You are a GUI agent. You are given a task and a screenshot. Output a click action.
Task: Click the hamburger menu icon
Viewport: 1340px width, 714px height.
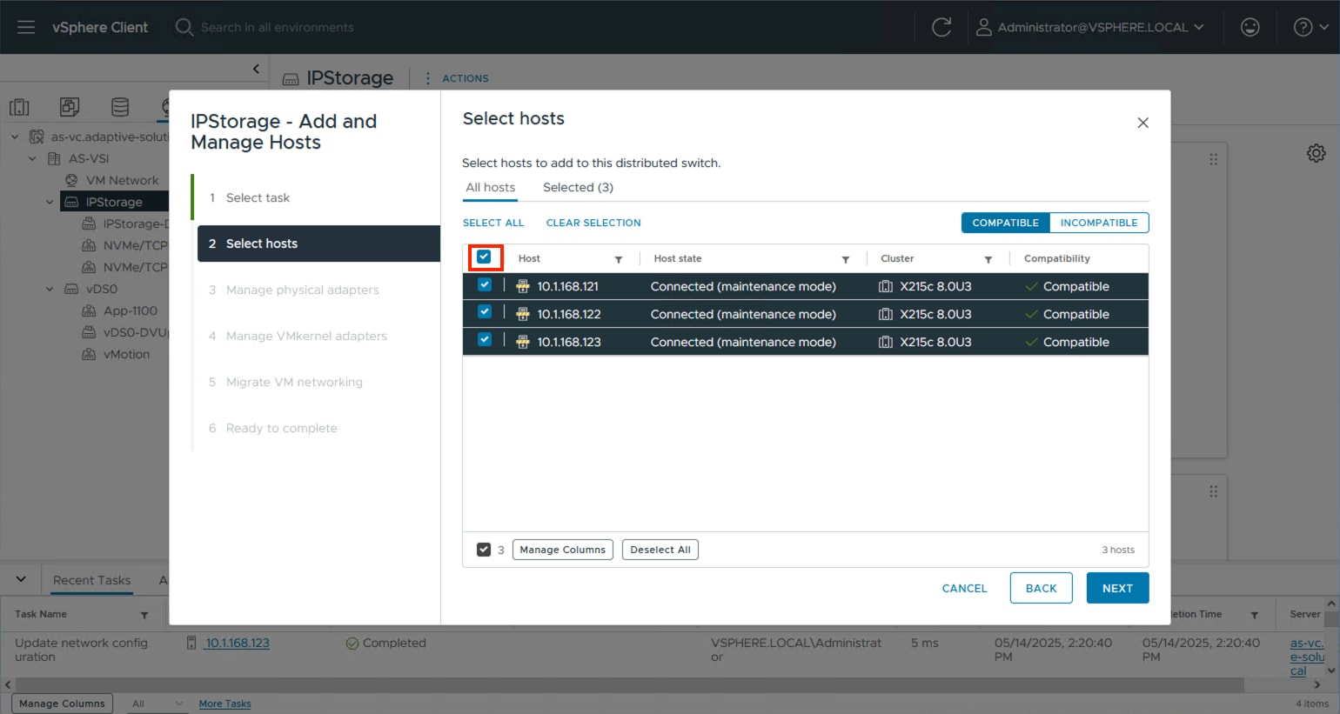tap(25, 26)
